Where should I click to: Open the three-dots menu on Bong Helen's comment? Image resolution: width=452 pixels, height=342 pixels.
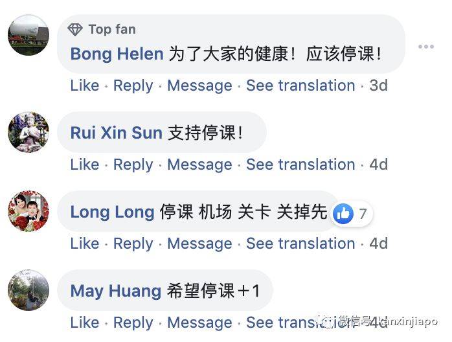[x=425, y=47]
